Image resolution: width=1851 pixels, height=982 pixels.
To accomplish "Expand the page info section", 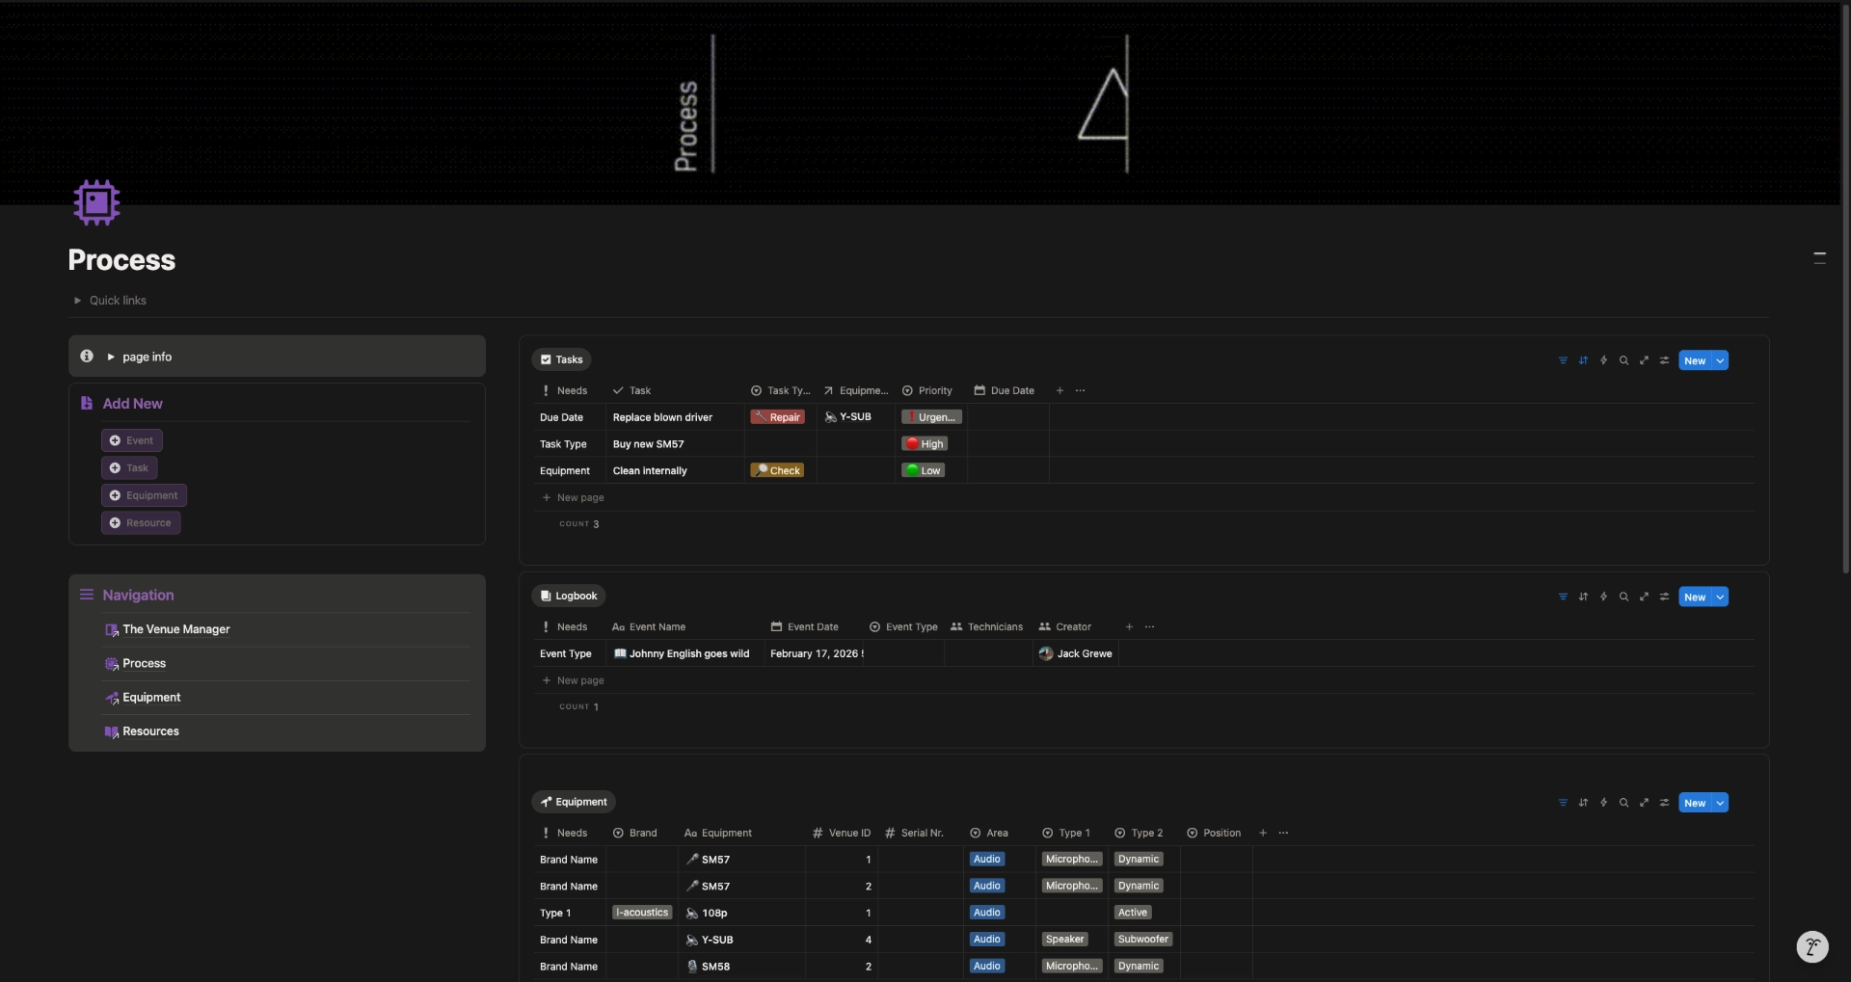I will (x=109, y=356).
